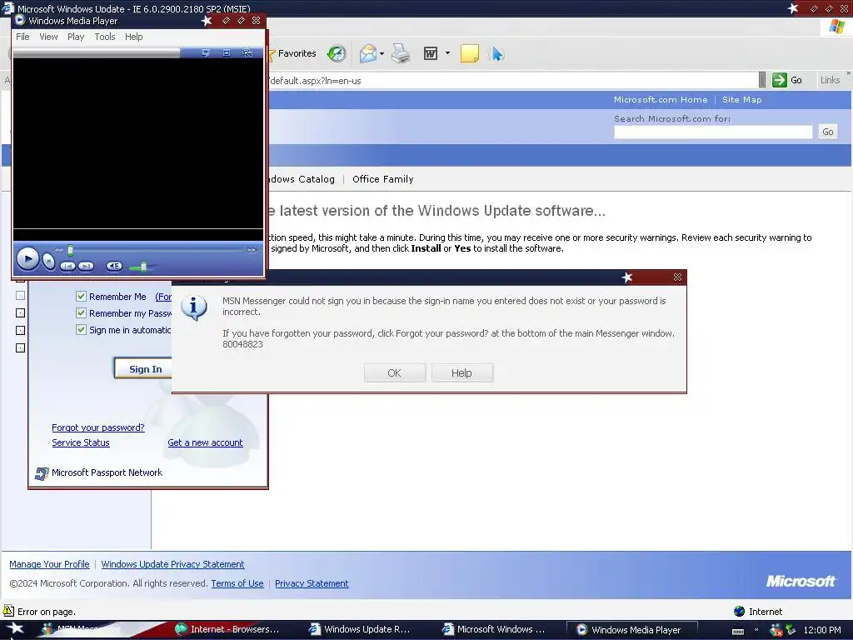Viewport: 853px width, 640px height.
Task: Adjust the Media Player volume slider
Action: tap(143, 266)
